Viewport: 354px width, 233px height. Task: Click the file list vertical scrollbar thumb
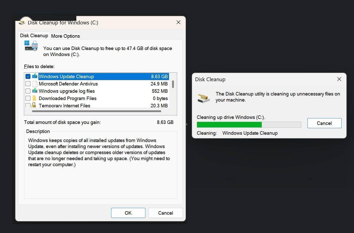[173, 84]
